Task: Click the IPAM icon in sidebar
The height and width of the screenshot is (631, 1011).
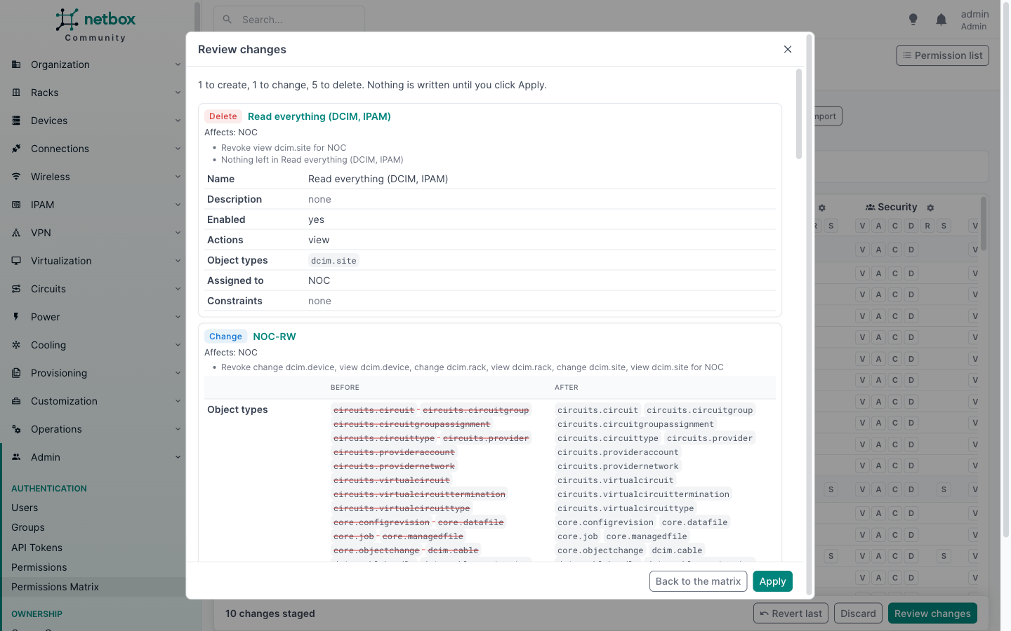Action: coord(16,205)
